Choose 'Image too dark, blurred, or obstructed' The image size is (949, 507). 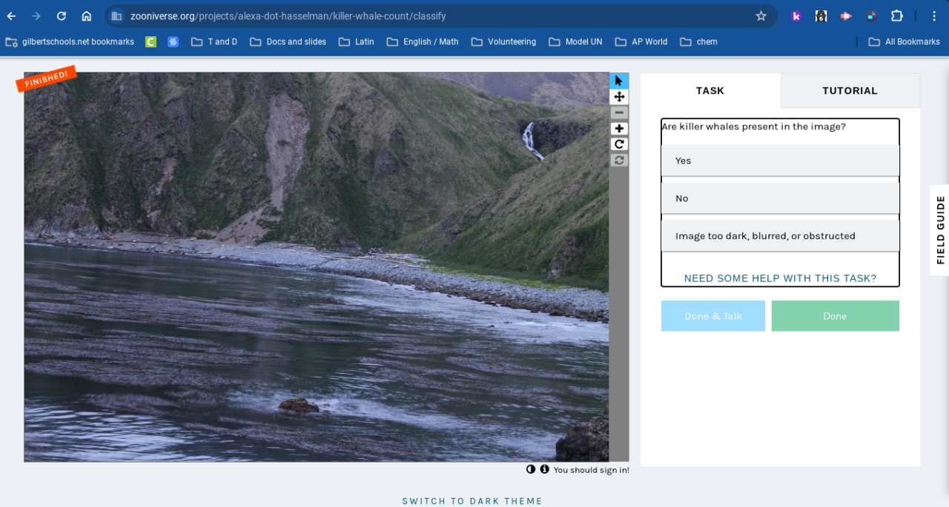pyautogui.click(x=780, y=236)
